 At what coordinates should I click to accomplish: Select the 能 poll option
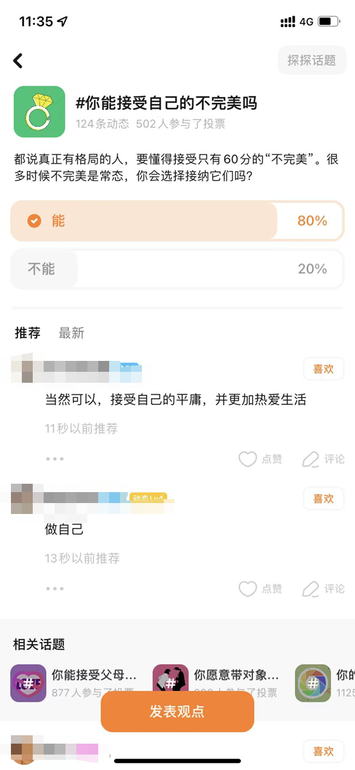coord(177,221)
